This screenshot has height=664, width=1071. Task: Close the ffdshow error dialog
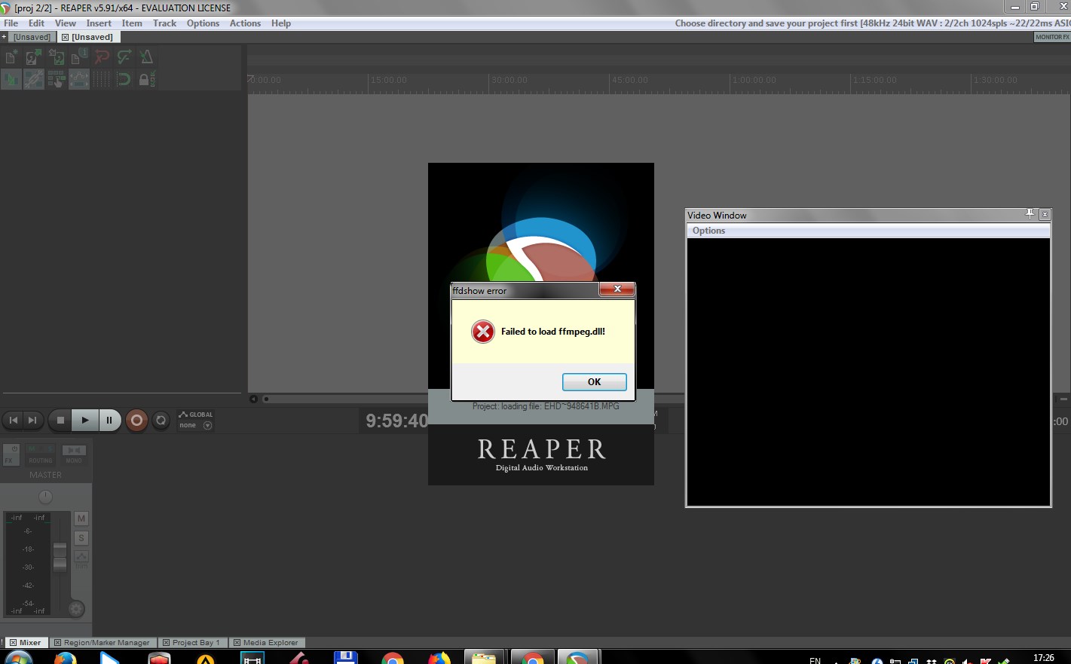(x=617, y=289)
